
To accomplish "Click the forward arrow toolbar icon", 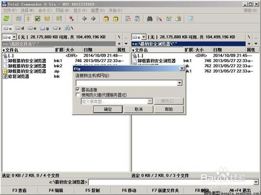I will (93, 19).
